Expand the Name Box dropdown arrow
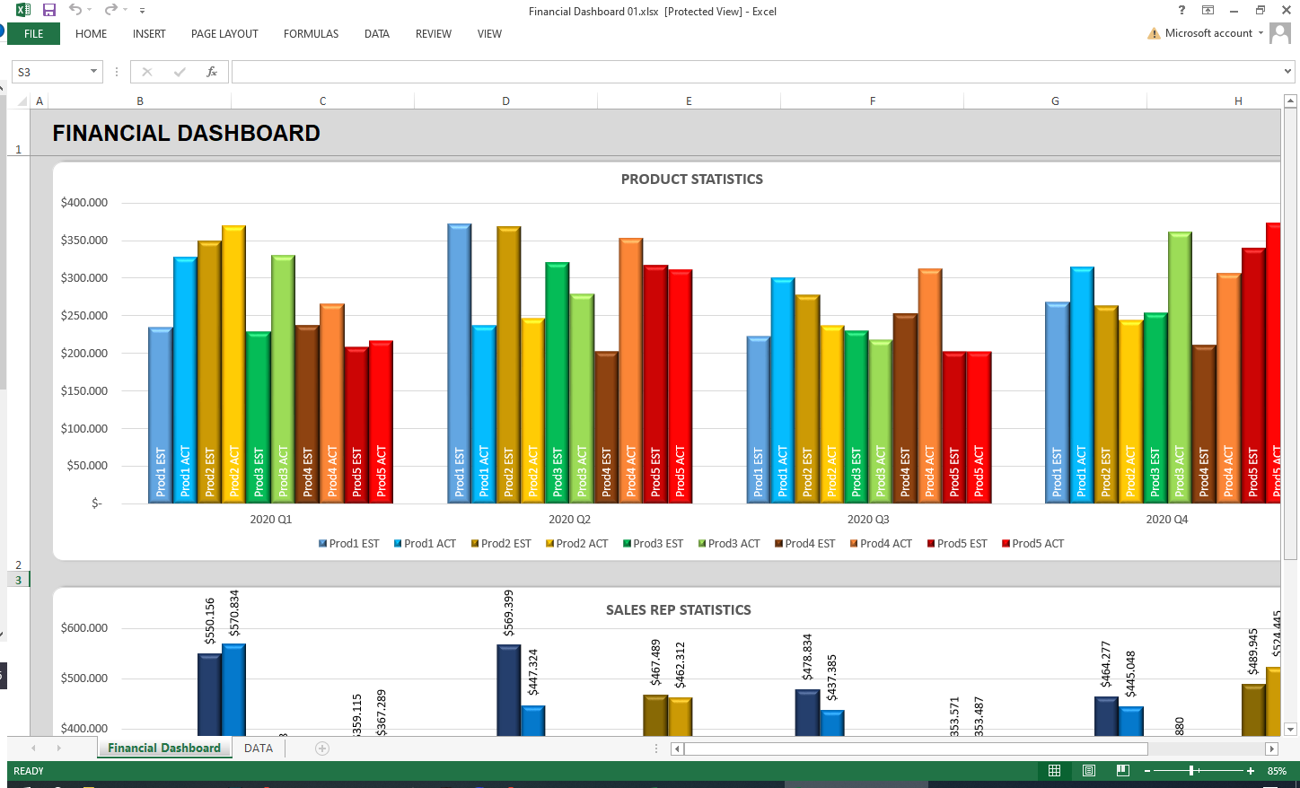This screenshot has height=788, width=1300. (93, 72)
